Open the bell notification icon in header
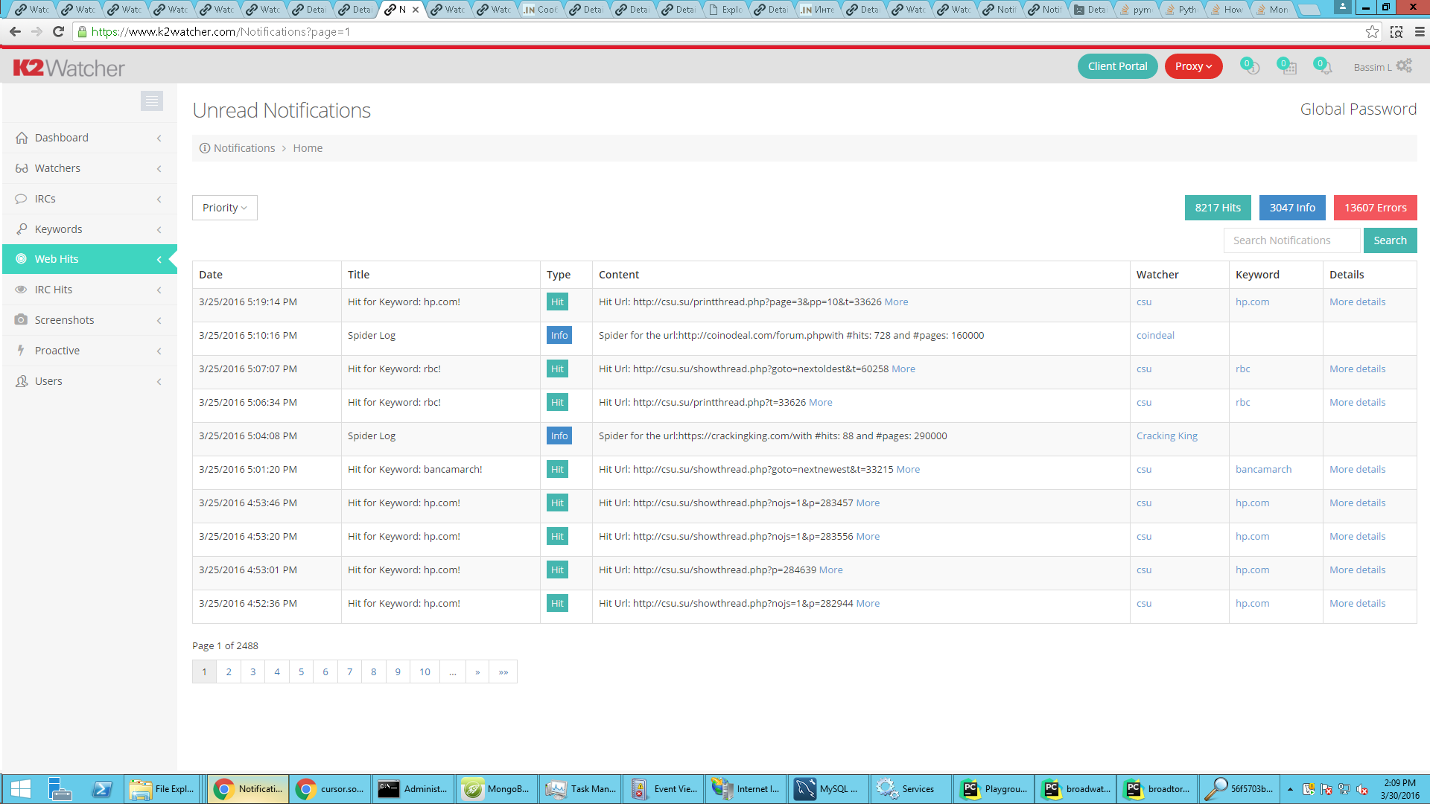The image size is (1430, 804). click(x=1323, y=66)
